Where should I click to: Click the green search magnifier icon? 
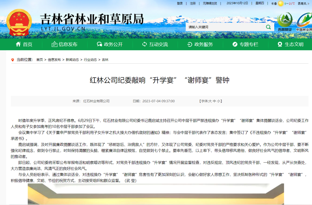pyautogui.click(x=268, y=27)
